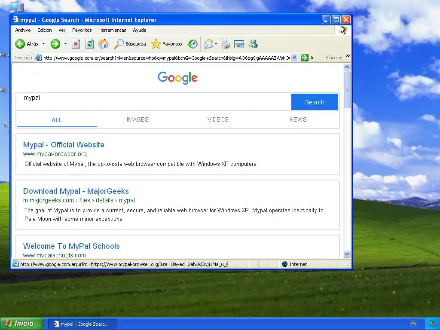440x330 pixels.
Task: Open the Ver menu
Action: pyautogui.click(x=62, y=30)
